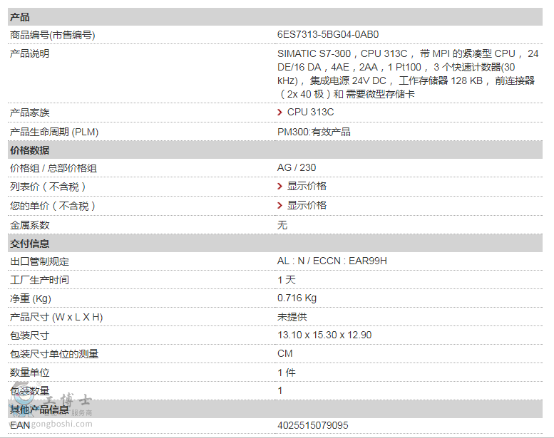
Task: Open the CPU 313C product family link
Action: [310, 113]
